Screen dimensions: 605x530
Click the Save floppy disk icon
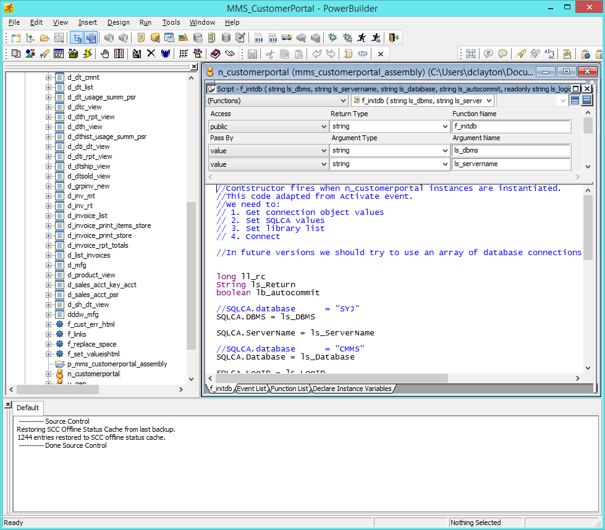[x=252, y=54]
